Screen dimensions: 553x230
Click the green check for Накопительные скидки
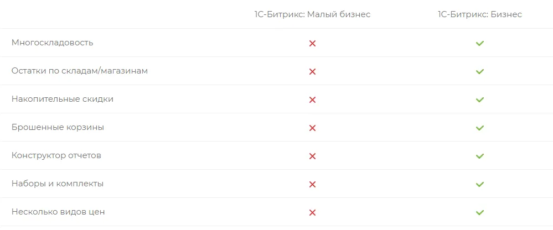coord(480,100)
